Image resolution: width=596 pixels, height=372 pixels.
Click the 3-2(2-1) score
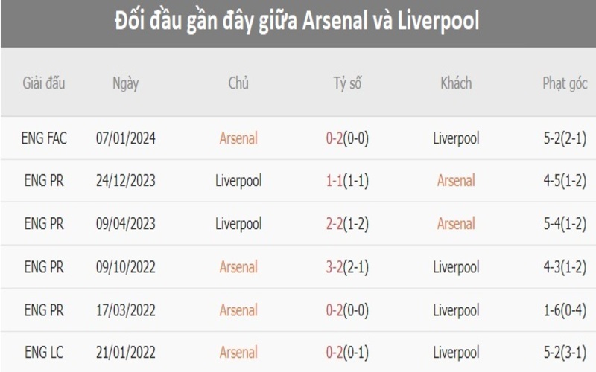(348, 267)
